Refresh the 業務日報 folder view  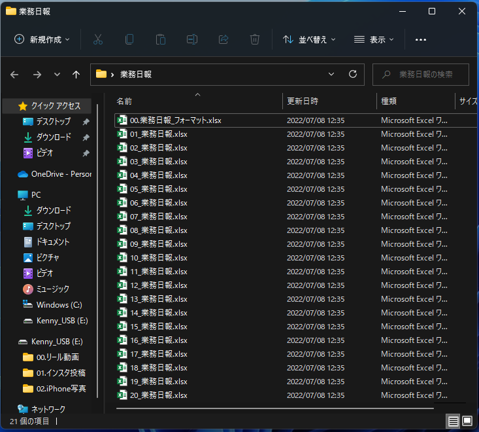[353, 75]
